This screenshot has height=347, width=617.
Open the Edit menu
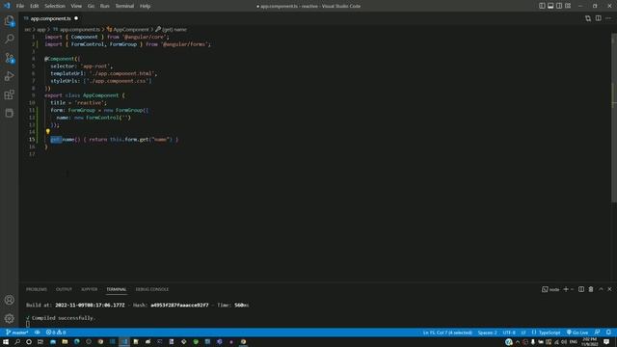pos(35,6)
